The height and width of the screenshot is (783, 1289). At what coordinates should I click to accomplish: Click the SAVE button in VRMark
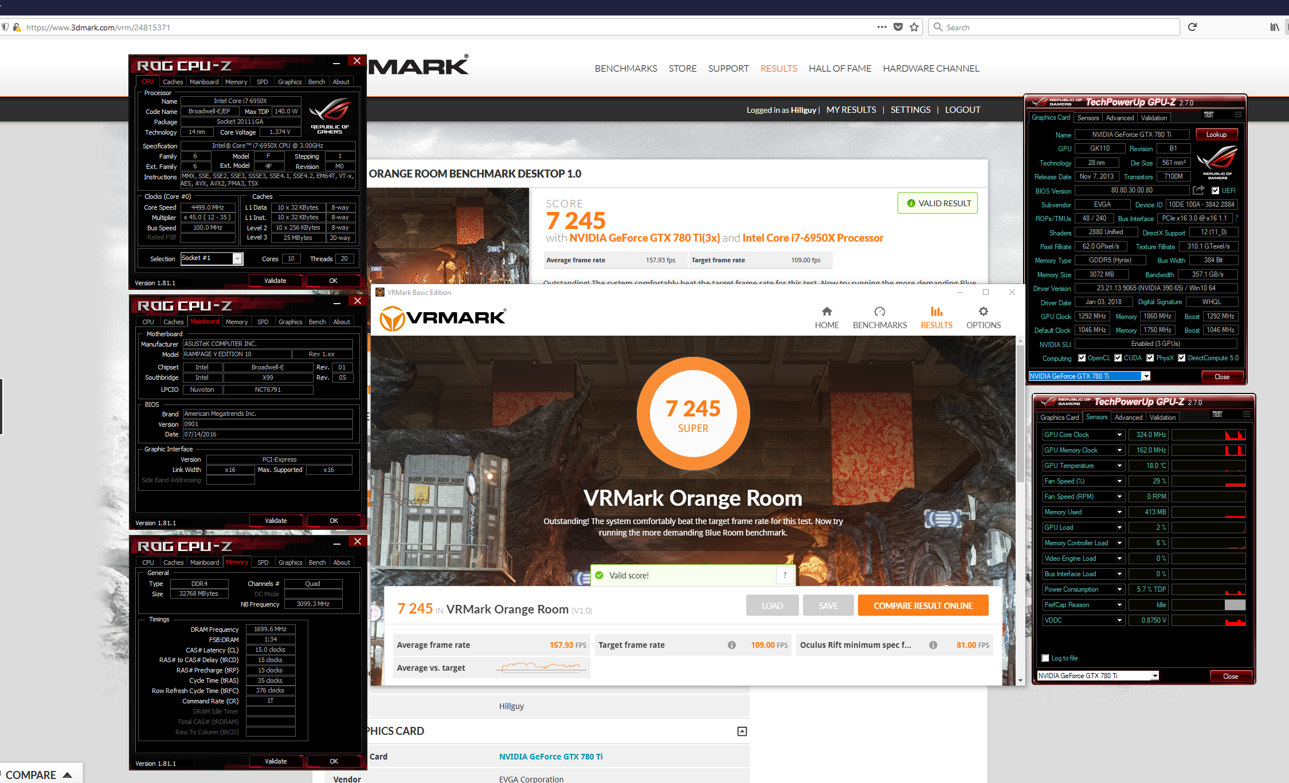(828, 605)
